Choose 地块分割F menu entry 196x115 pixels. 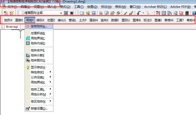point(37,55)
